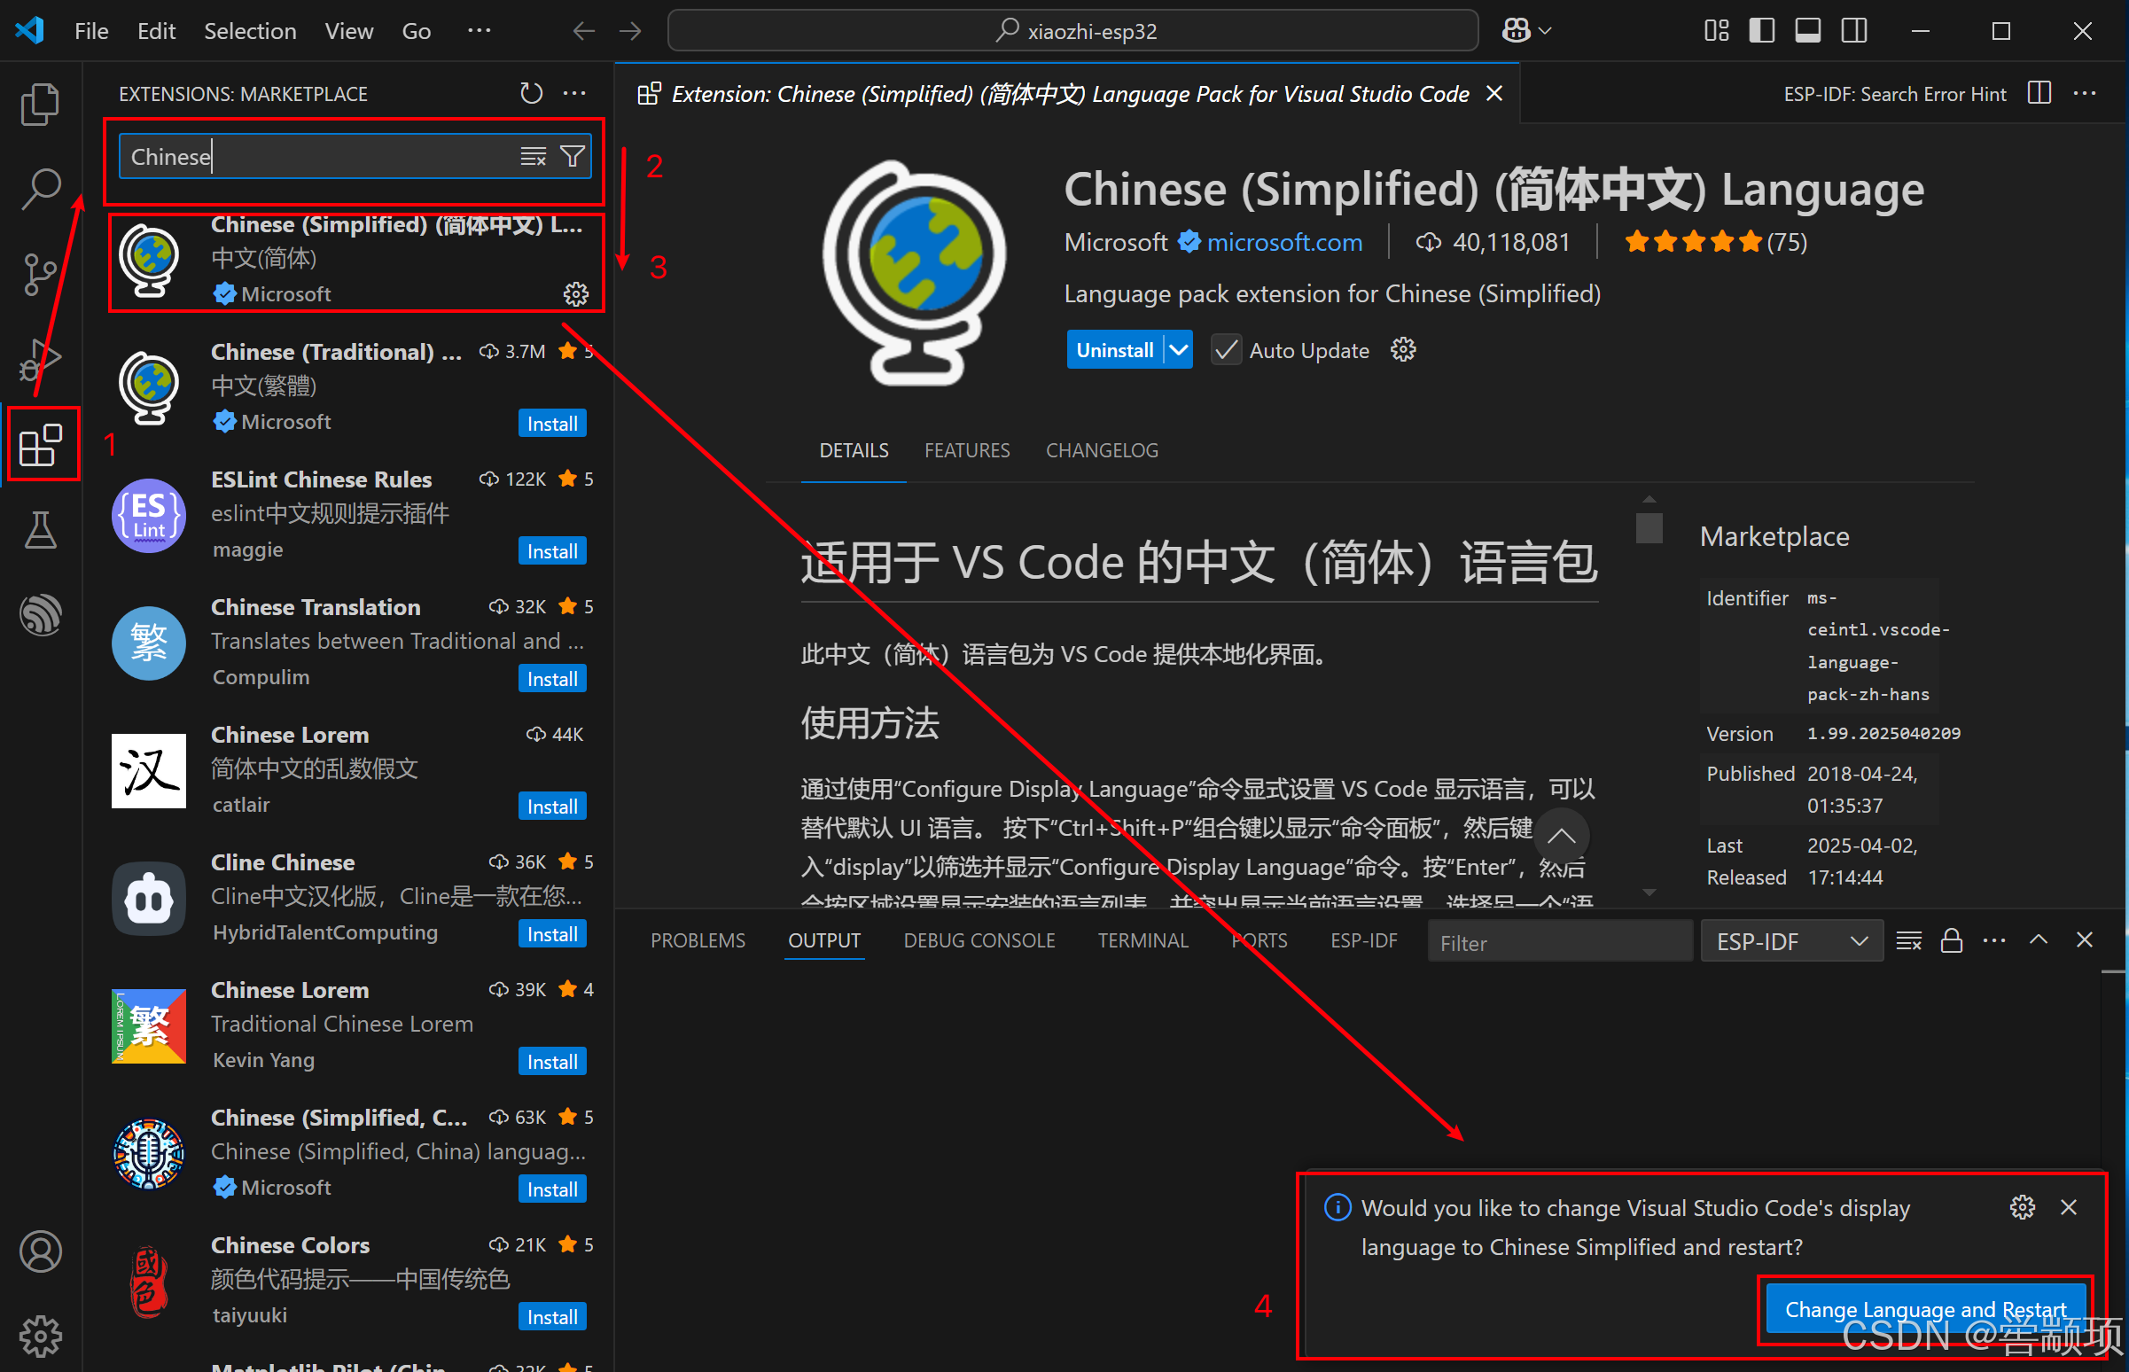Open the Run and Debug view
The image size is (2129, 1372).
tap(40, 359)
